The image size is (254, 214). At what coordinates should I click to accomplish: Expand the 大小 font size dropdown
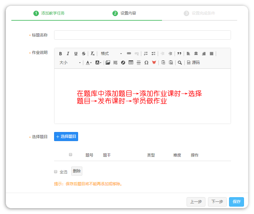click(x=70, y=63)
